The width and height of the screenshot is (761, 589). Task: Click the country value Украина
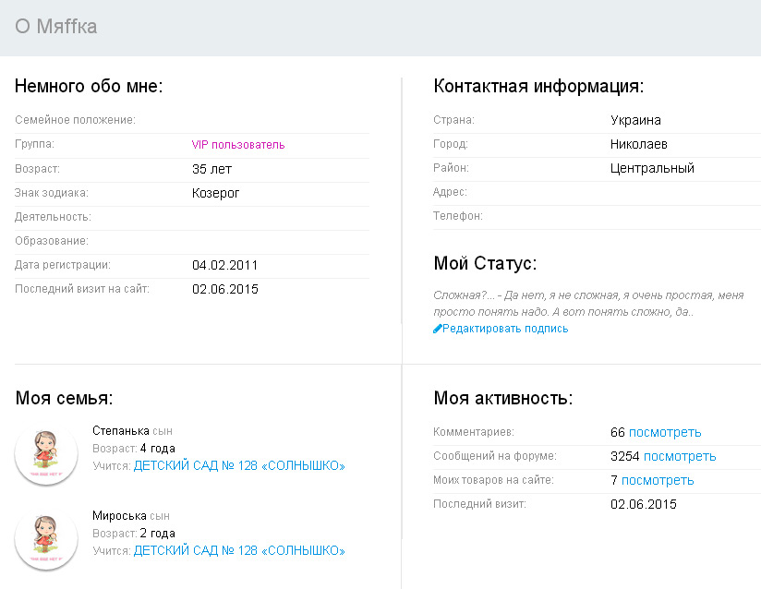(x=635, y=120)
